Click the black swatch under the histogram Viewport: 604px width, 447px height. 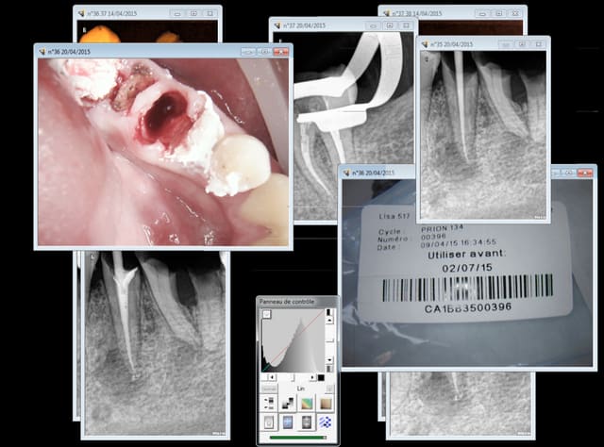coord(321,377)
